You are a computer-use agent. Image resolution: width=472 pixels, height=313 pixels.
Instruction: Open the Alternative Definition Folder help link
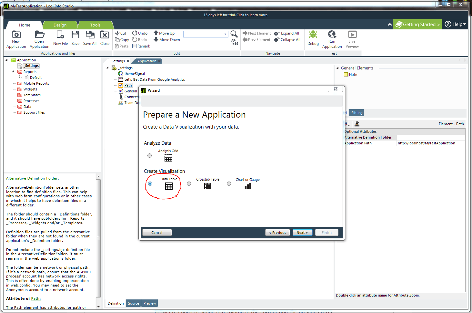(33, 178)
